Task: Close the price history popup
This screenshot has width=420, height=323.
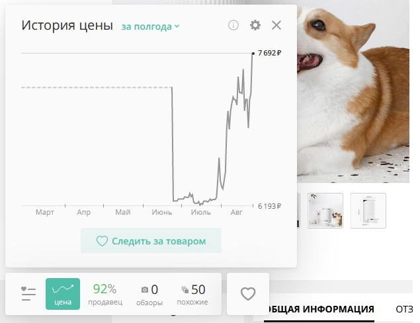Action: [276, 25]
